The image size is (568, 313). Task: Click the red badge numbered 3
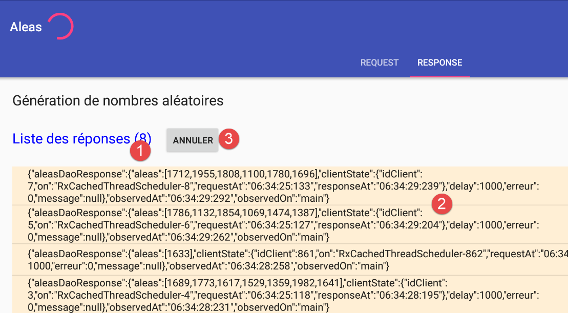click(x=229, y=139)
